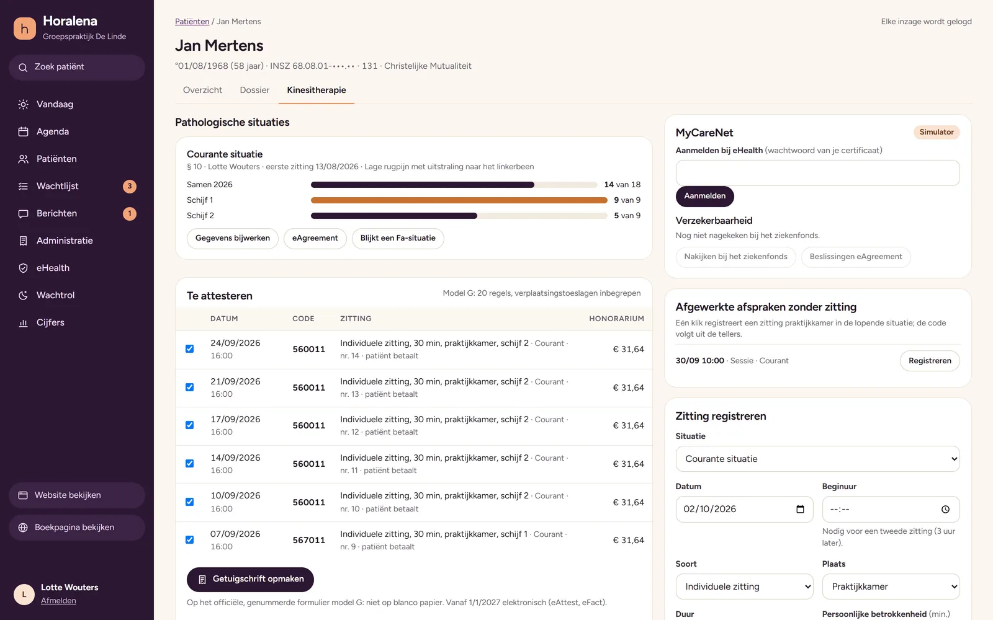This screenshot has width=993, height=620.
Task: Select the Kinesitherapie tab
Action: pos(317,90)
